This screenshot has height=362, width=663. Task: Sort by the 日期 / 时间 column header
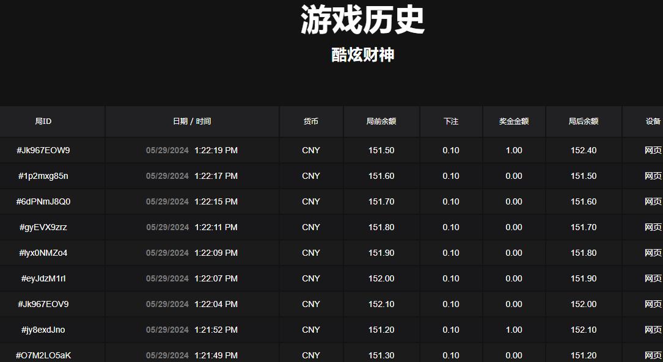pos(192,121)
